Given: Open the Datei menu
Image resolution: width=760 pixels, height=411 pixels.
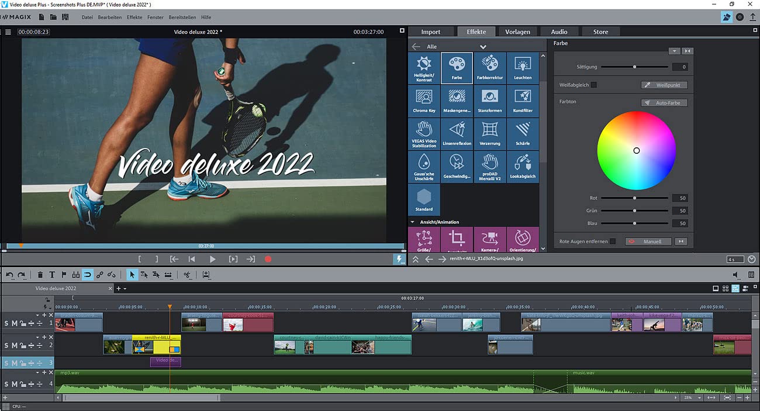Looking at the screenshot, I should (87, 18).
